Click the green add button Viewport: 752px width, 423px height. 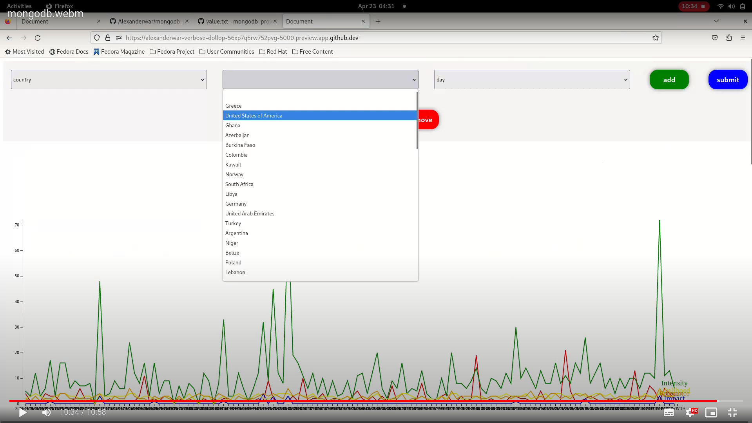coord(669,80)
